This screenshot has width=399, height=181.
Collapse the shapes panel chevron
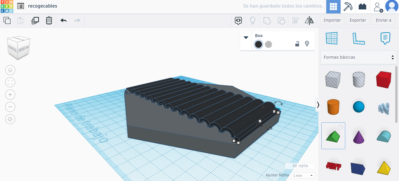coord(318,105)
